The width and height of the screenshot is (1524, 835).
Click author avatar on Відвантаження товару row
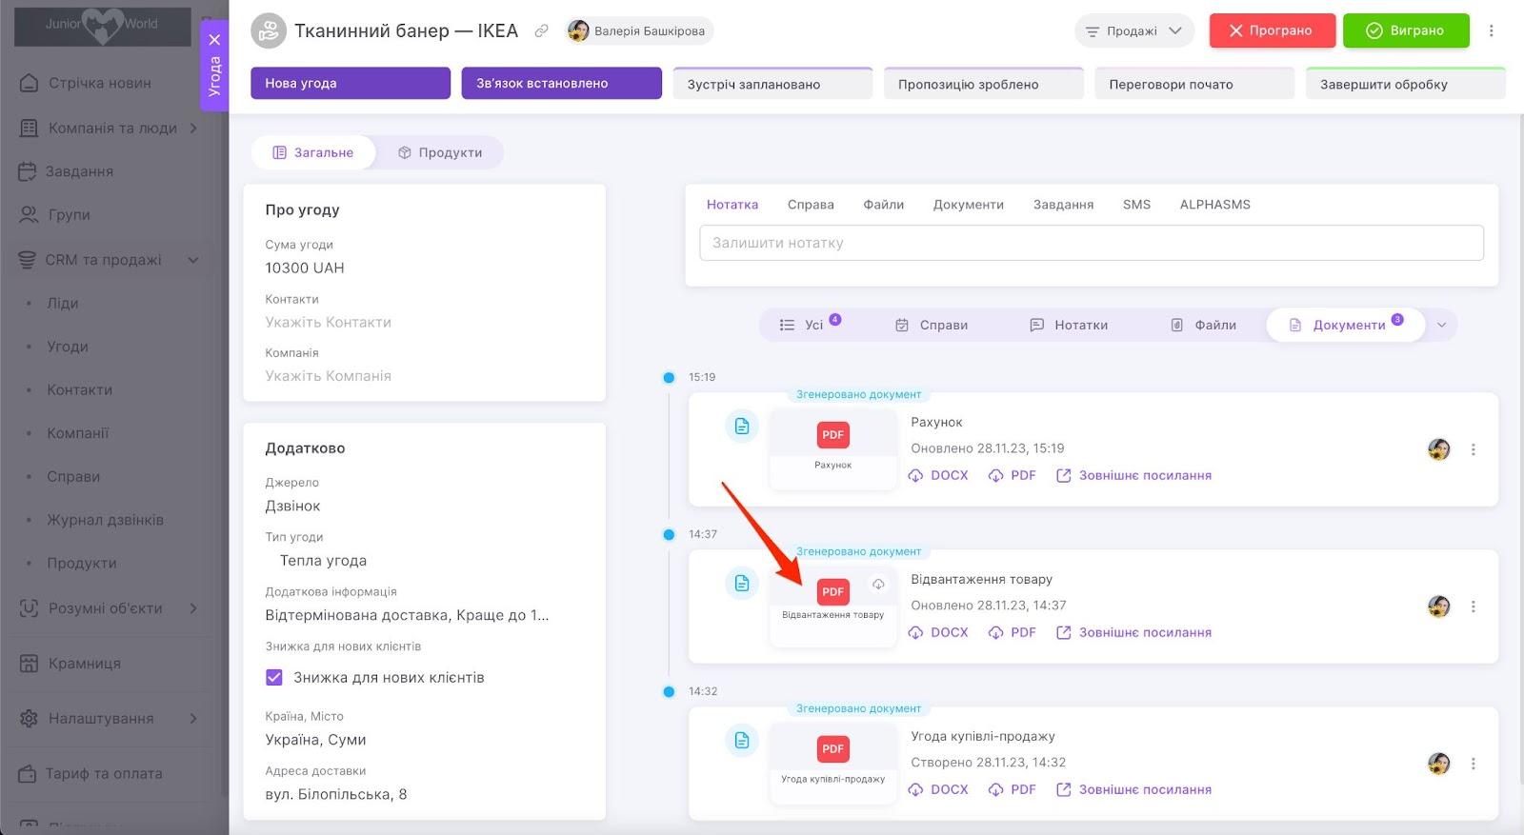tap(1438, 606)
